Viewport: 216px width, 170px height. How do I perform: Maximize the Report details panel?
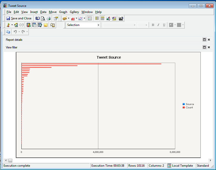click(204, 40)
